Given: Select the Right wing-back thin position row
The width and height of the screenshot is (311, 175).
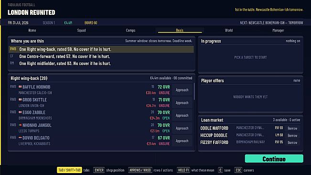Looking at the screenshot, I should click(101, 49).
